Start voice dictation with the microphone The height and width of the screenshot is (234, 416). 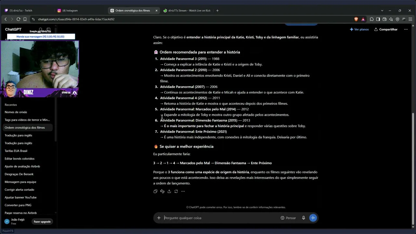(x=304, y=218)
